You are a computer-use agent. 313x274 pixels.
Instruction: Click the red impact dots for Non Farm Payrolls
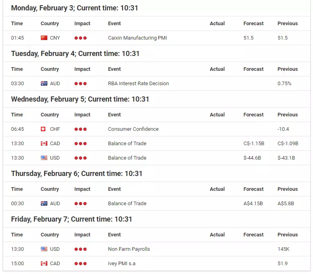click(81, 249)
